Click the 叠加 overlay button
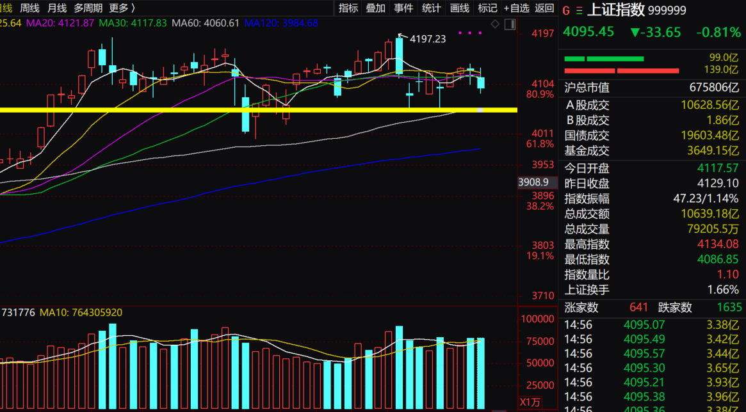 pyautogui.click(x=376, y=8)
